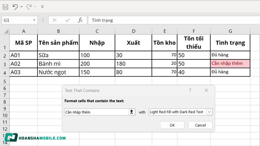
Task: Select column B header
Action: click(x=58, y=31)
